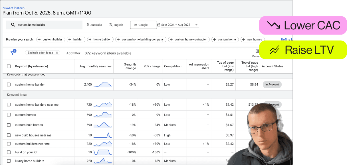This screenshot has width=347, height=165.
Task: Click the search magnifier icon
Action: pyautogui.click(x=13, y=25)
